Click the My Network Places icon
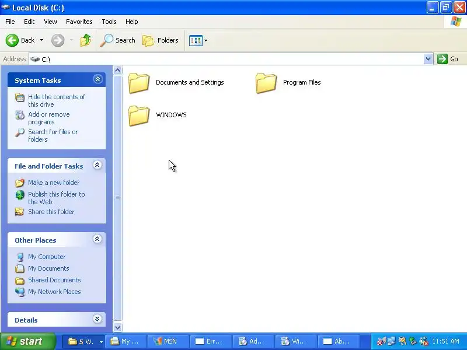 click(x=20, y=292)
